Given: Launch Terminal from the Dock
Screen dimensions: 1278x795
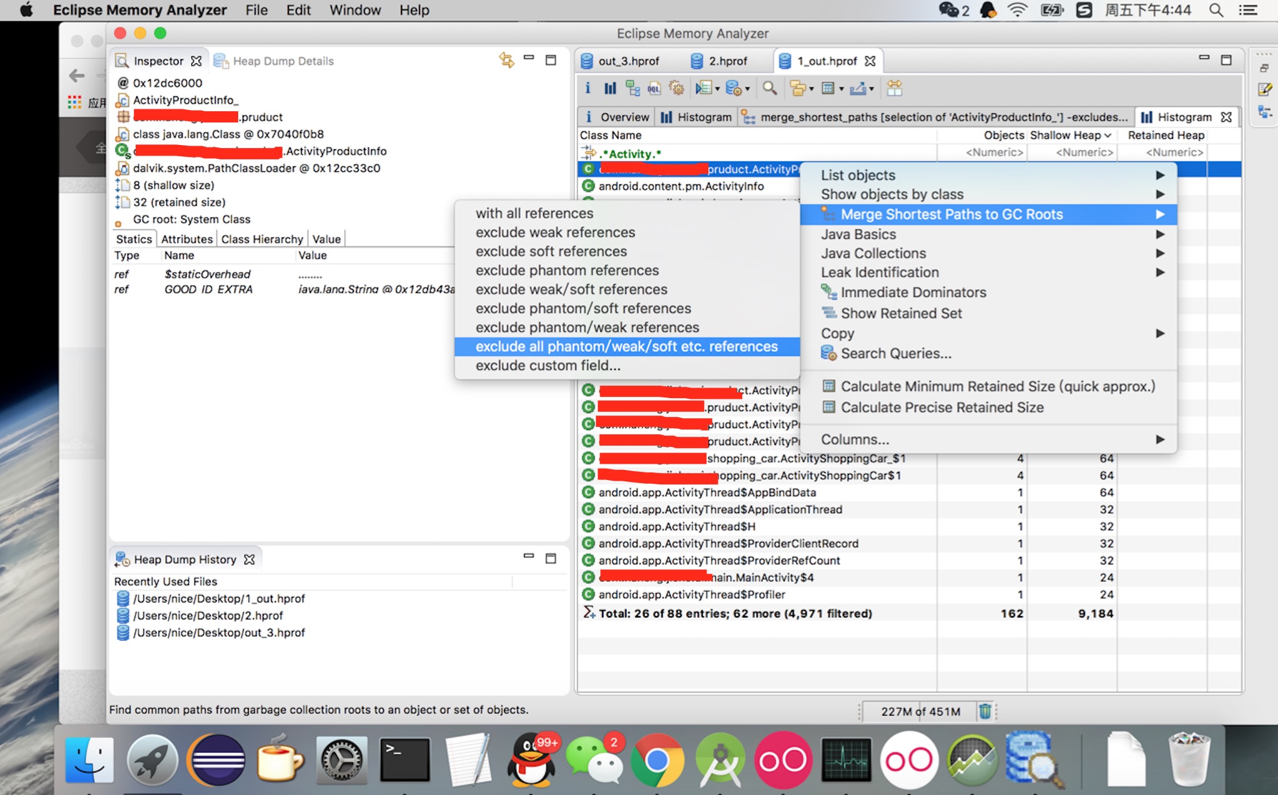Looking at the screenshot, I should (x=405, y=759).
